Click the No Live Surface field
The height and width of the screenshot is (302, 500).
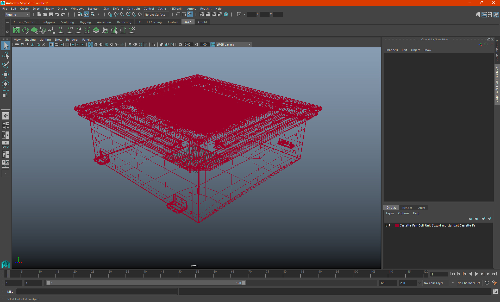(x=156, y=15)
